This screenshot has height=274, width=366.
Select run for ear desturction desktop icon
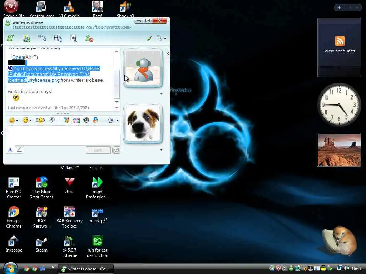[97, 247]
